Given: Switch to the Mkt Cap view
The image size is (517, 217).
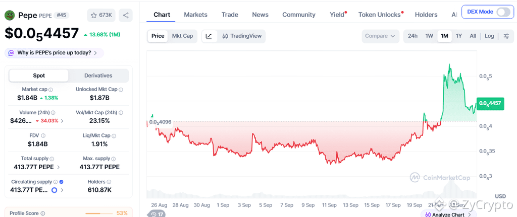Looking at the screenshot, I should point(182,36).
